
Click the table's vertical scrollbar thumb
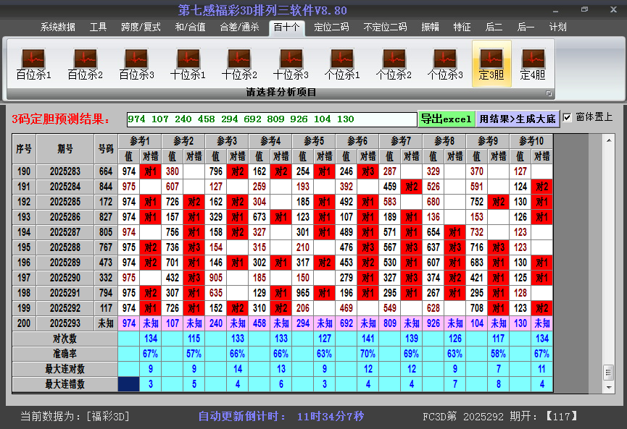[608, 371]
